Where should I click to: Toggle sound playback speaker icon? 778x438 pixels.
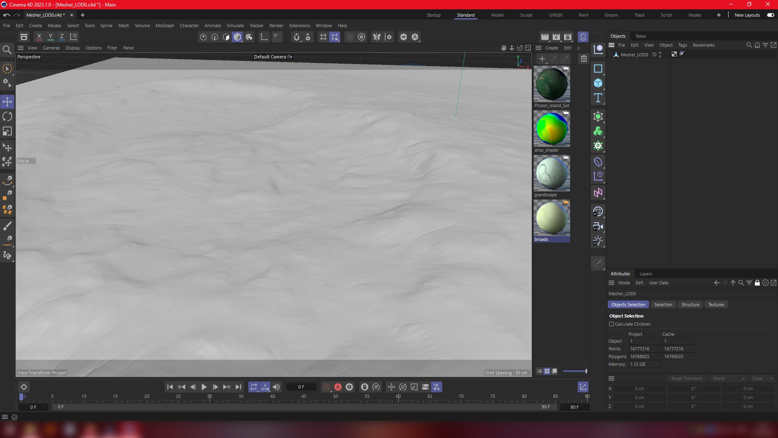click(276, 387)
